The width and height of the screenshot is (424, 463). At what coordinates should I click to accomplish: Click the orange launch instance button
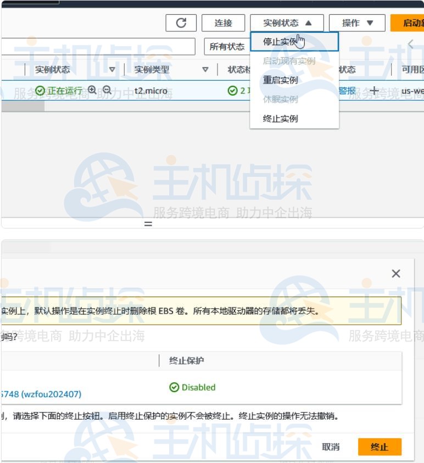click(408, 23)
